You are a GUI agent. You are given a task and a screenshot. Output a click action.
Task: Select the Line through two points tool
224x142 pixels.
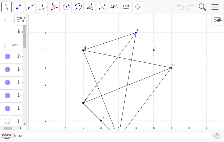[x=30, y=7]
